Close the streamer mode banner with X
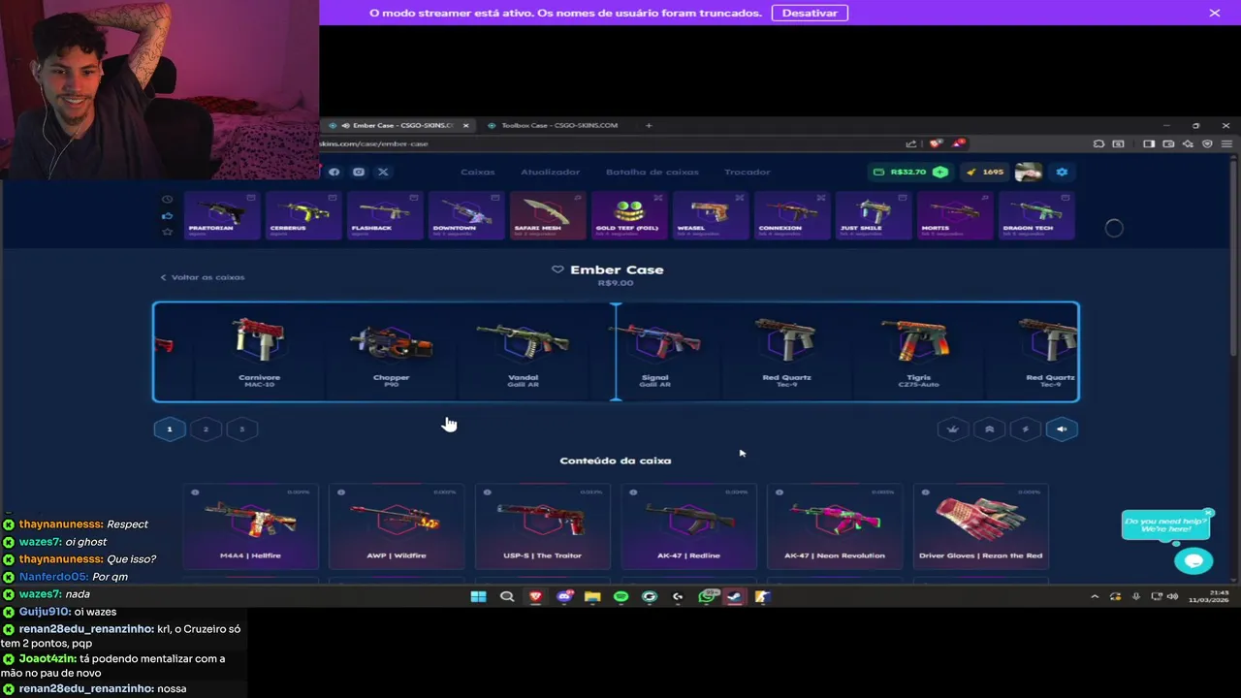This screenshot has height=698, width=1241. pyautogui.click(x=1215, y=13)
